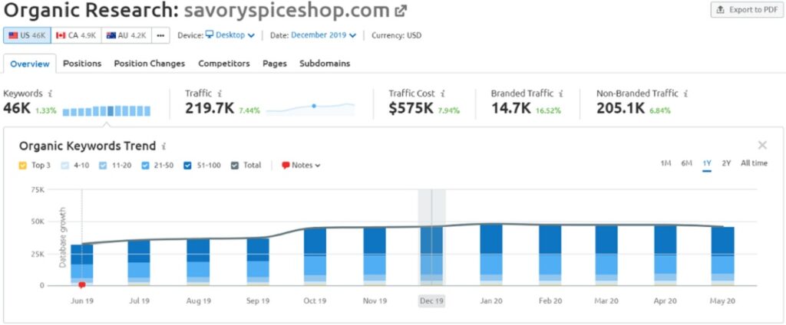Image resolution: width=786 pixels, height=325 pixels.
Task: Click the 205.1K non-branded traffic value
Action: tap(620, 108)
